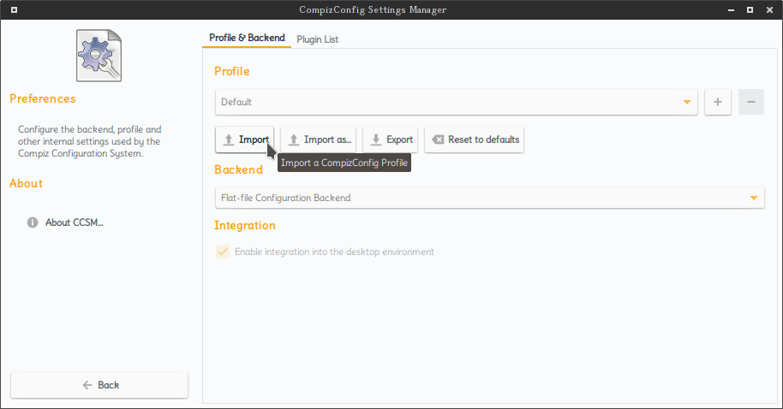Maximize the CompizConfig Settings Manager window
Screen dimensions: 783x409
[750, 10]
